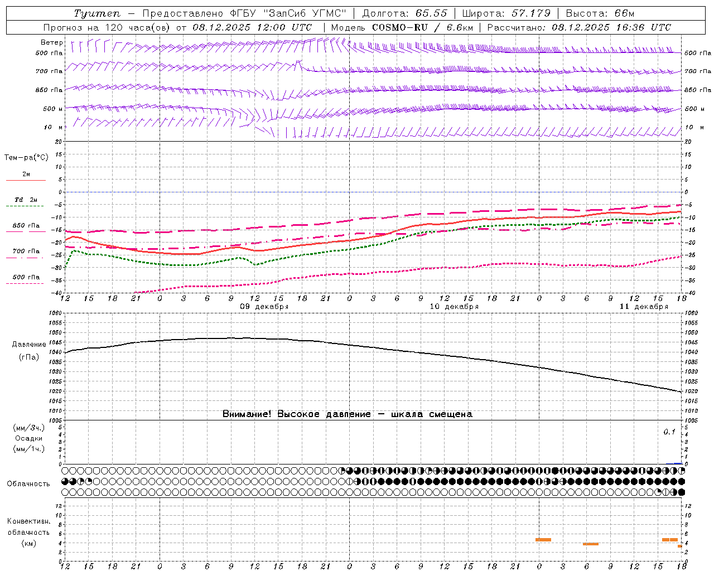Screen dimensions: 714x571
Task: Click the Давление panel label
Action: coord(29,345)
